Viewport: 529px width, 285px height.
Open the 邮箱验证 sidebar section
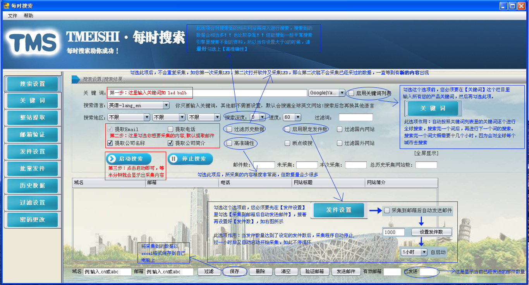(x=33, y=135)
